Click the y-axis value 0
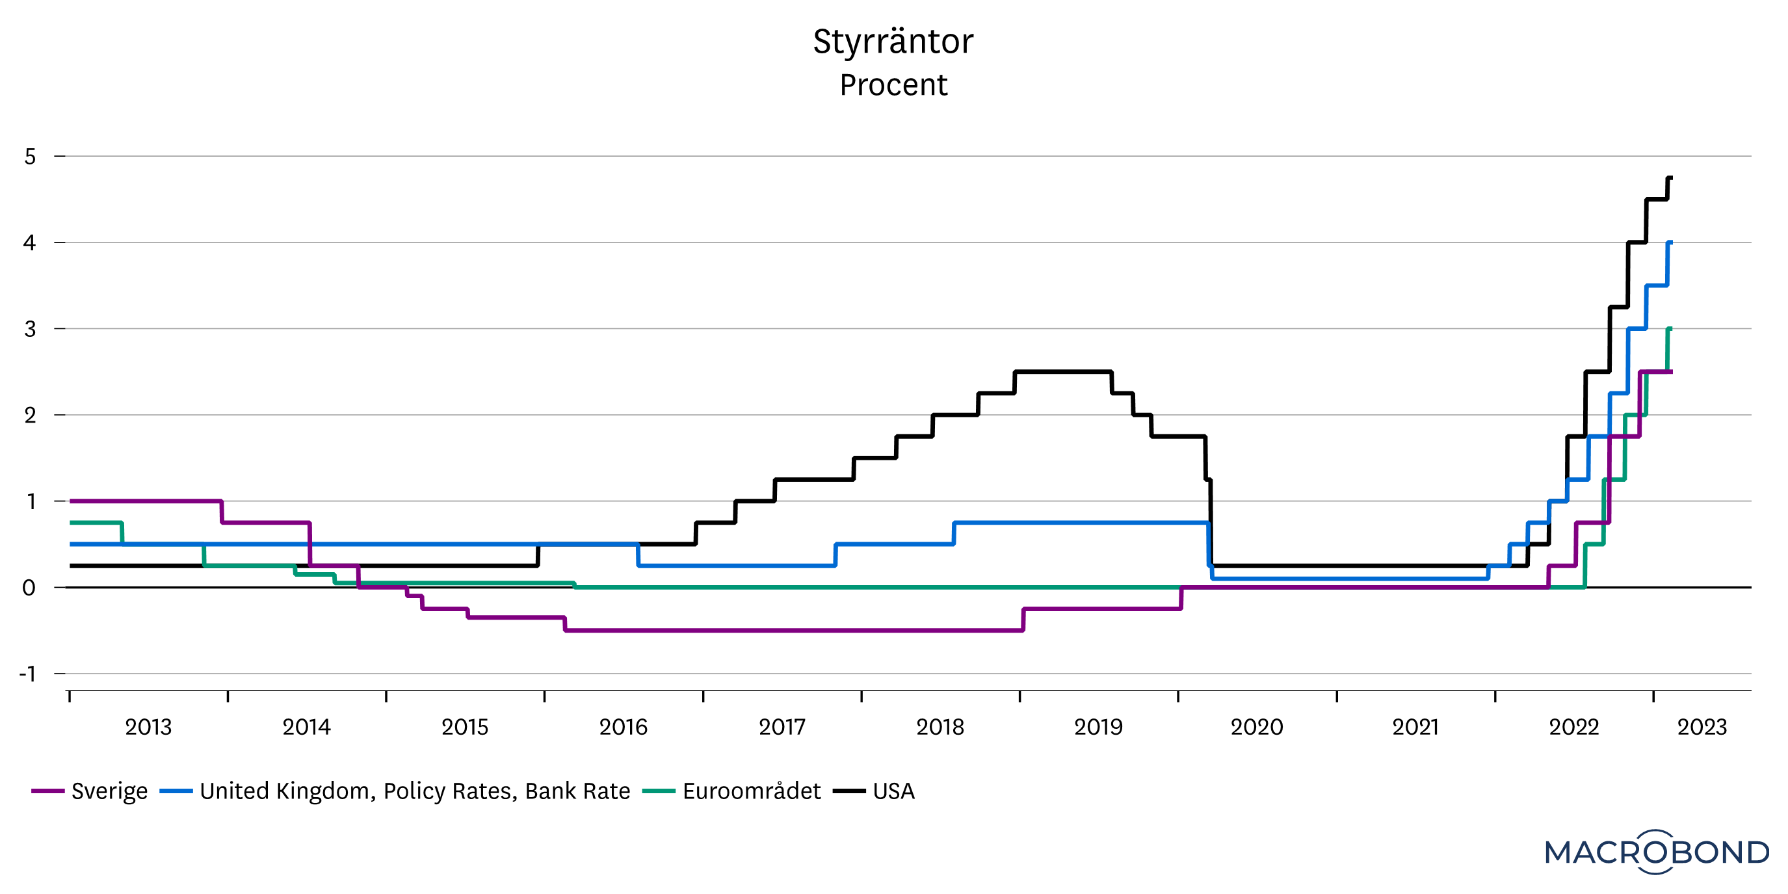This screenshot has width=1788, height=894. coord(29,588)
